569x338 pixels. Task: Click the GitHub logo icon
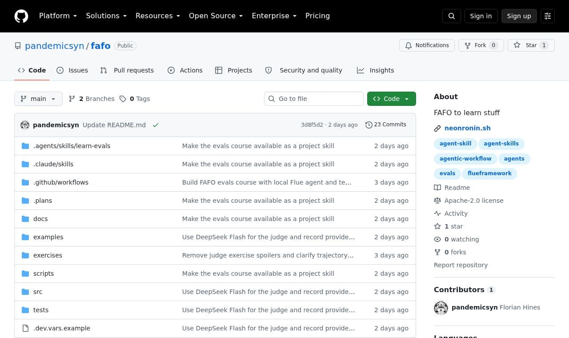(21, 16)
